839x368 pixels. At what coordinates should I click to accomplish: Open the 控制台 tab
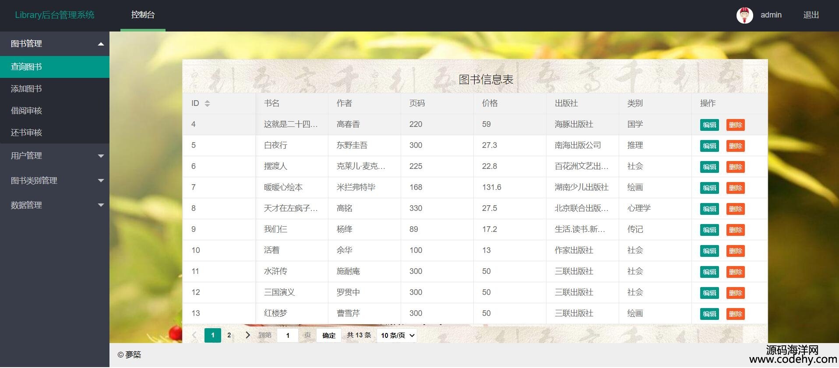[143, 15]
